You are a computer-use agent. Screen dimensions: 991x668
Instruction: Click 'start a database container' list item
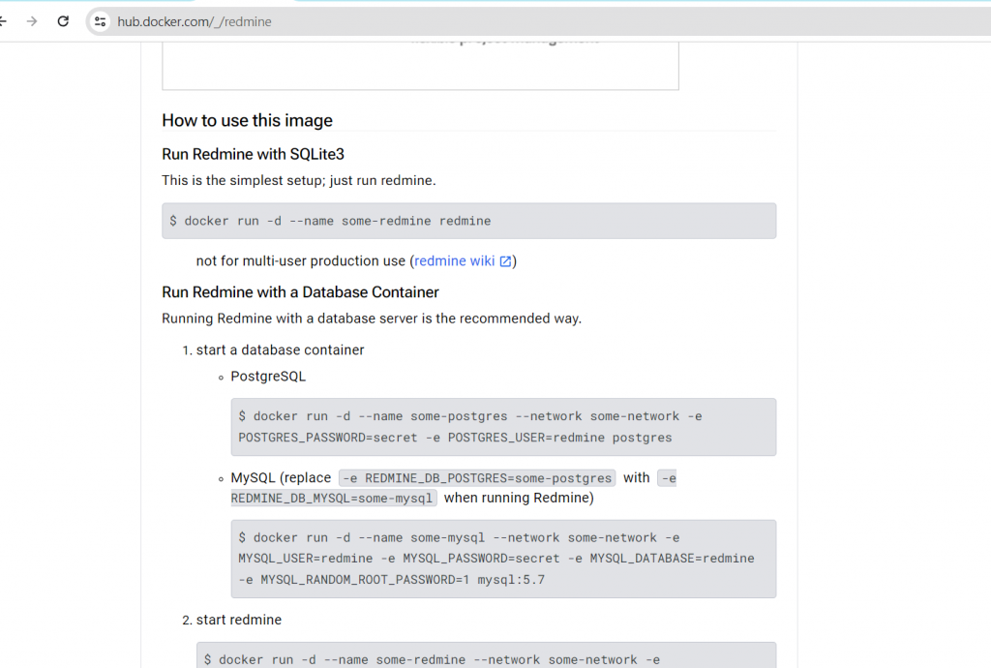click(x=280, y=350)
